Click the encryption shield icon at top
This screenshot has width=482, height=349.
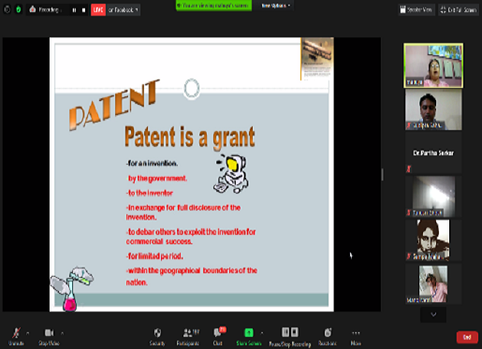[19, 9]
